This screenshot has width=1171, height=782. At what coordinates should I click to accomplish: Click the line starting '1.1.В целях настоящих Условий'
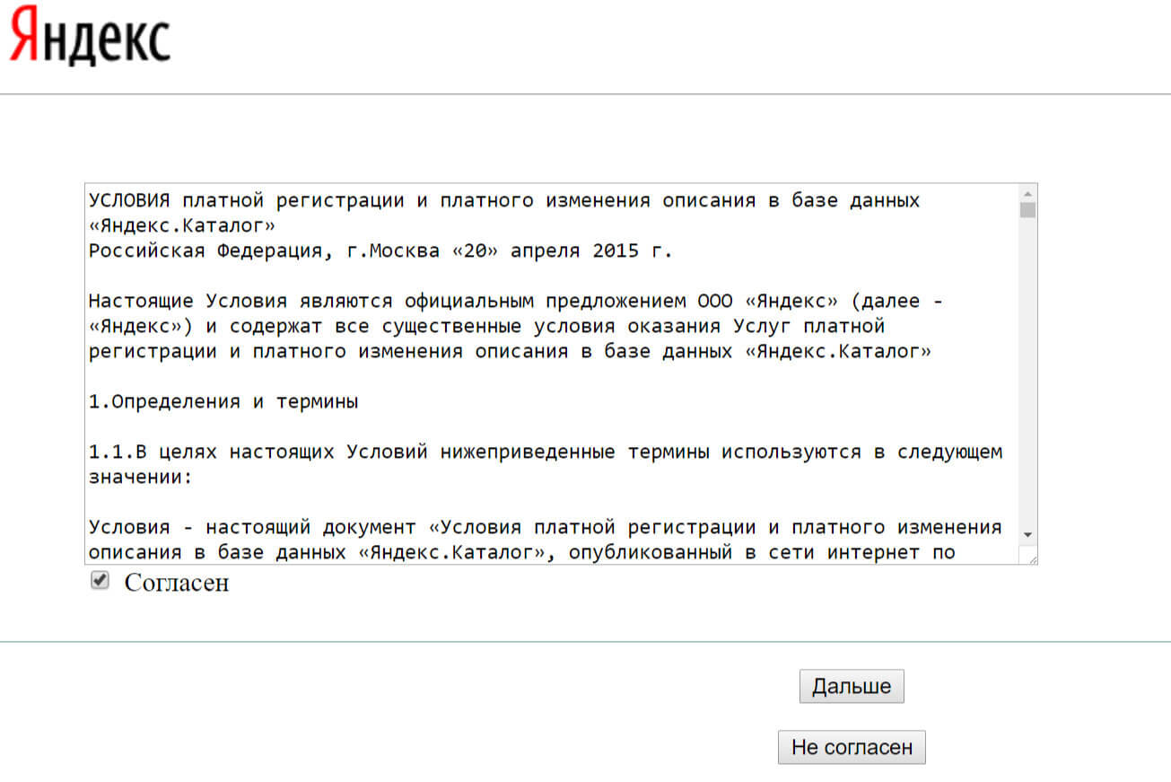coord(546,453)
